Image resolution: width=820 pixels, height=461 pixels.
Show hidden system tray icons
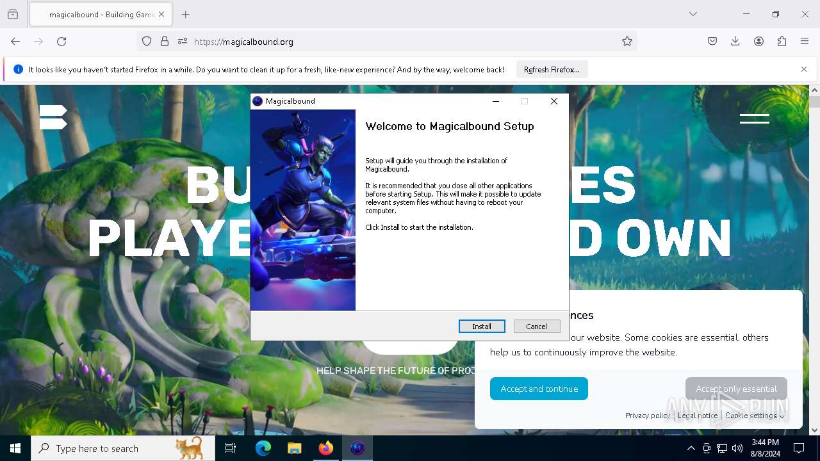[691, 448]
